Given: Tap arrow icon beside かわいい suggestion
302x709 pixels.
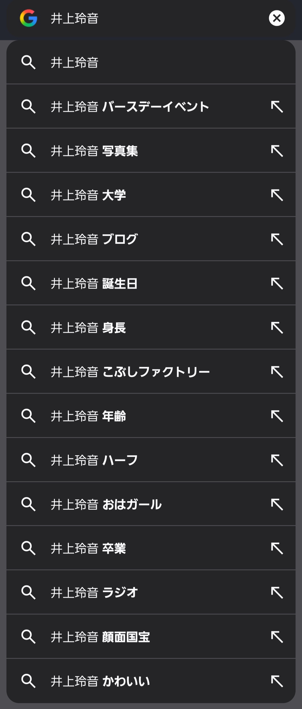Looking at the screenshot, I should click(x=277, y=681).
